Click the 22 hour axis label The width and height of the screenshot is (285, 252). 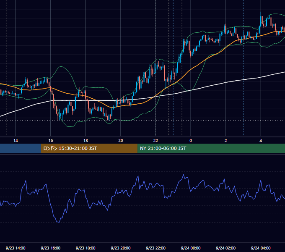pyautogui.click(x=155, y=141)
